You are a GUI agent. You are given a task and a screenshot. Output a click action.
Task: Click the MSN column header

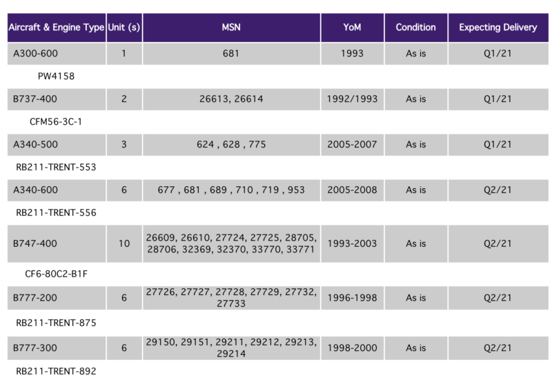(x=231, y=28)
